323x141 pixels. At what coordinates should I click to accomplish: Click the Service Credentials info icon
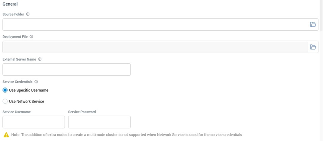click(x=36, y=82)
